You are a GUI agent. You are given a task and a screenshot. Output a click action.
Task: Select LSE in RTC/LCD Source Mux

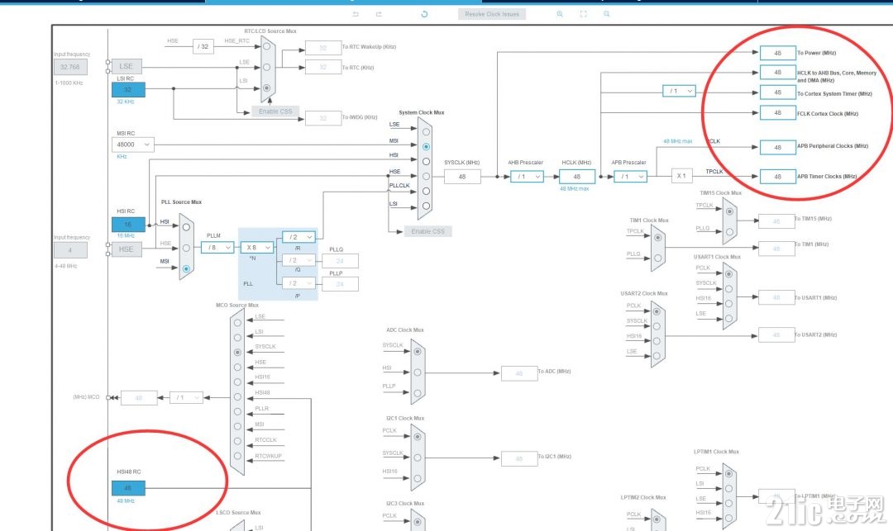point(266,67)
